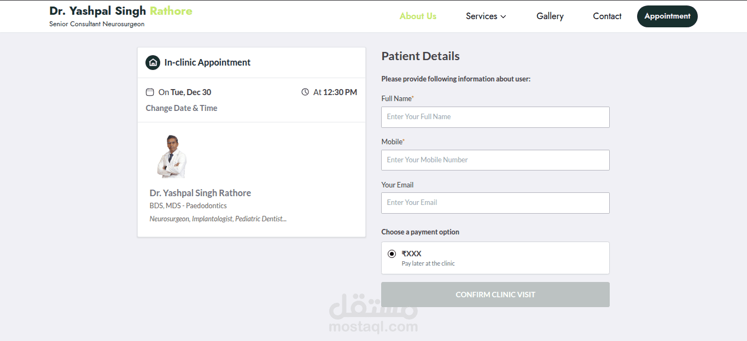The height and width of the screenshot is (341, 747).
Task: Click the calendar icon next to the date
Action: coord(150,92)
